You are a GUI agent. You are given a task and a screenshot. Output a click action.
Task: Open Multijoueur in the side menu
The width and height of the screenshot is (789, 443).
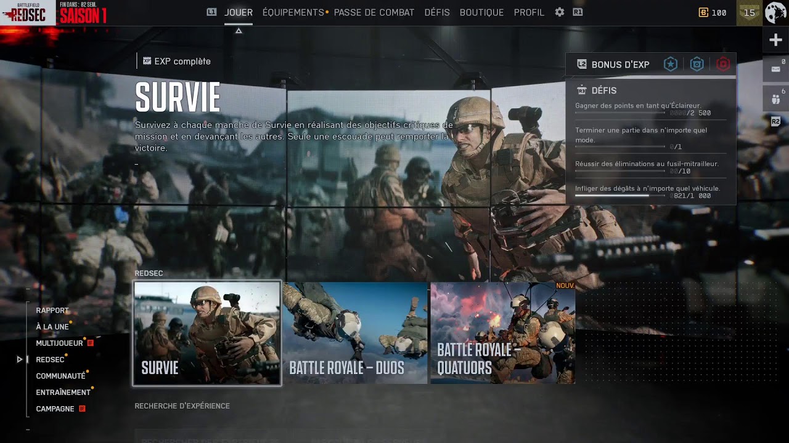tap(59, 343)
